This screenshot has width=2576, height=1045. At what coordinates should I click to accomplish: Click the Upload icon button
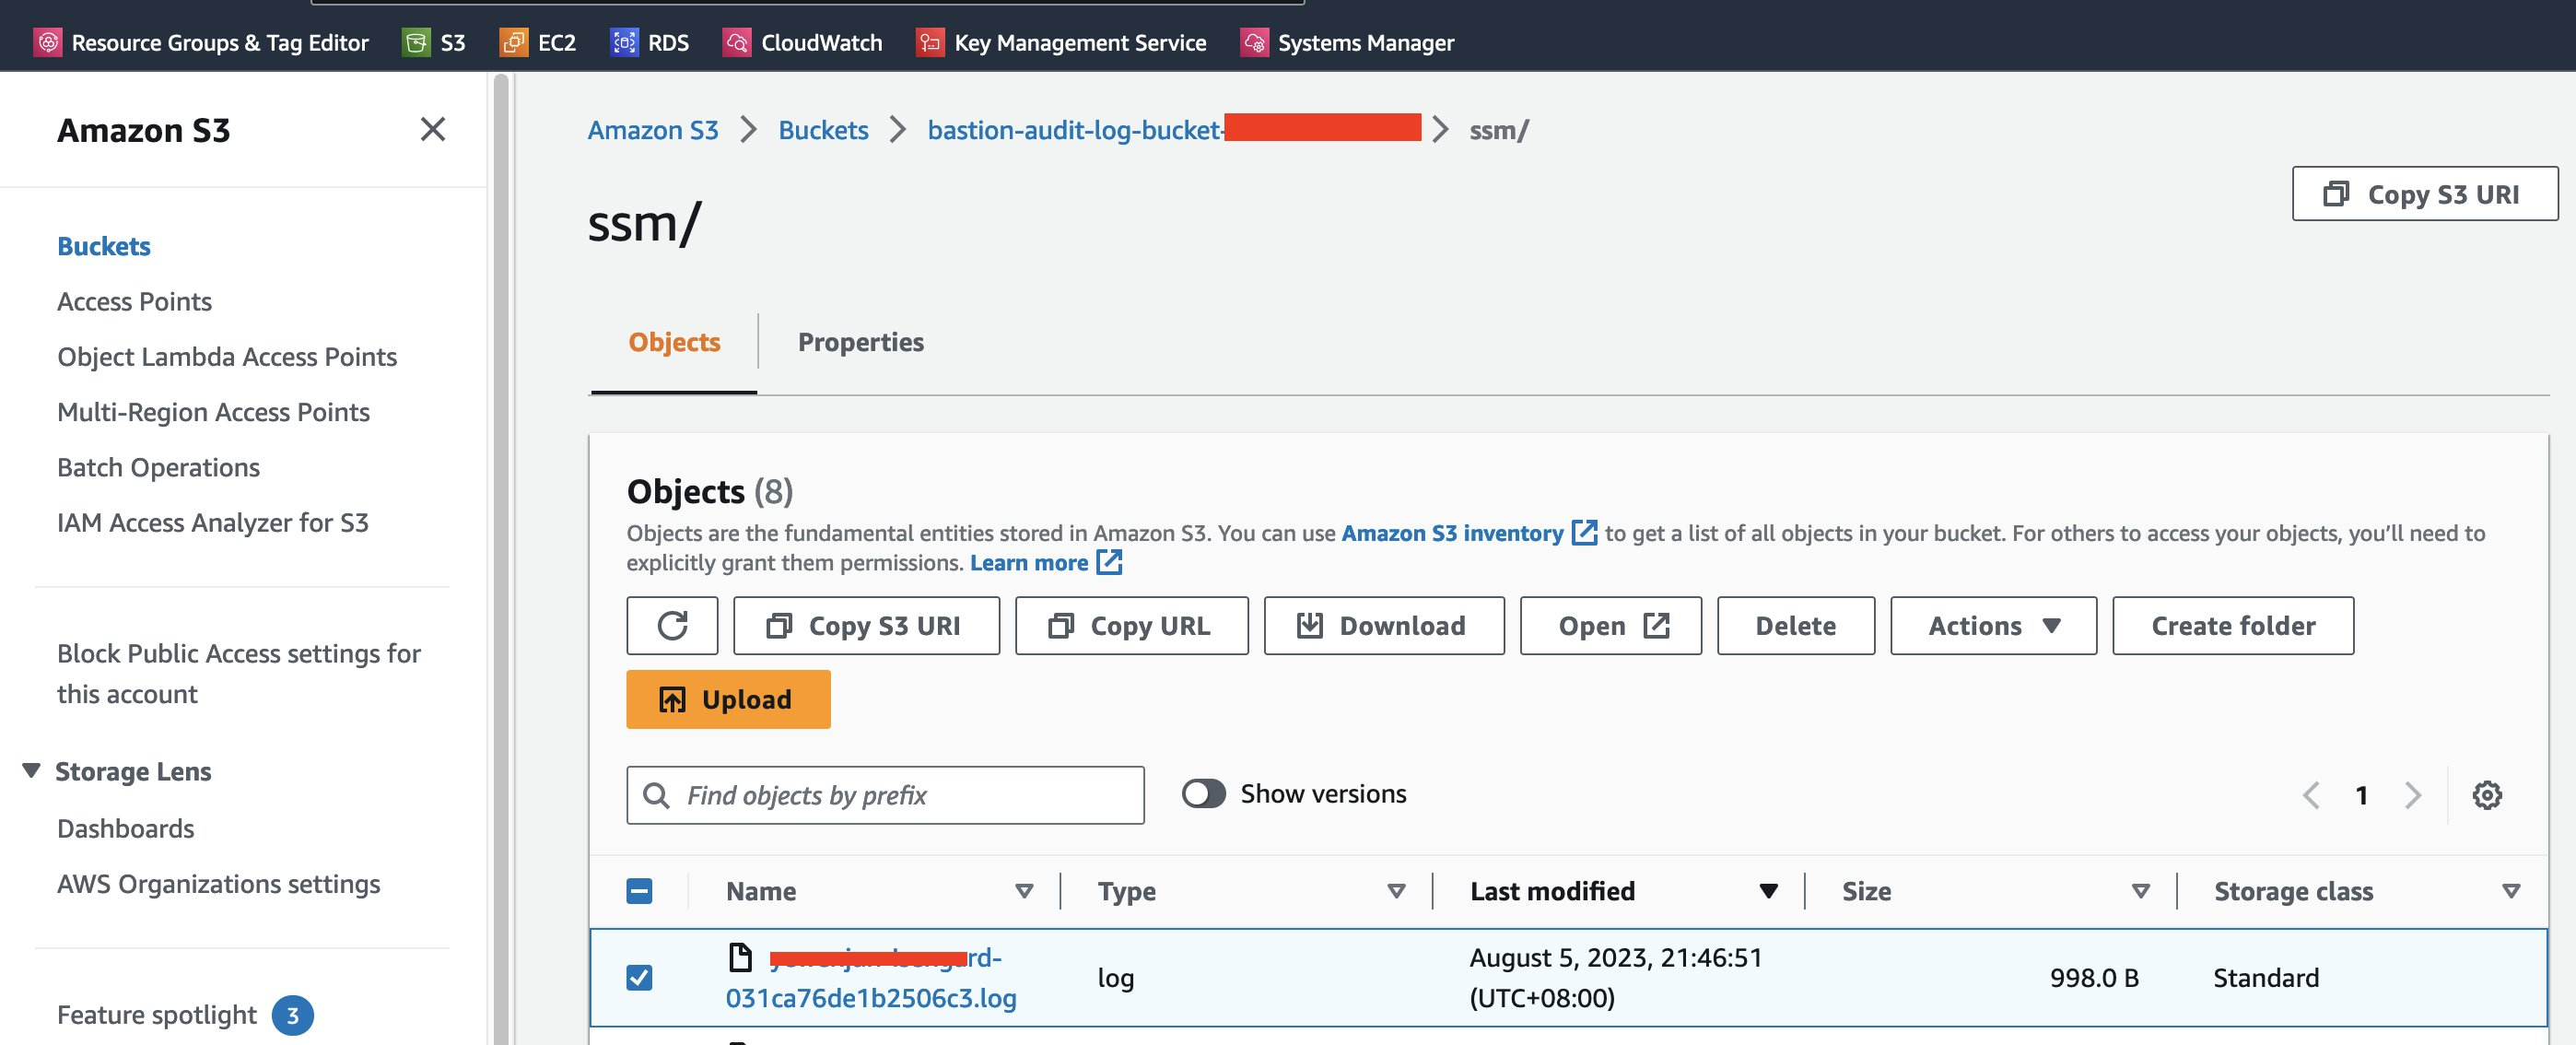(671, 699)
